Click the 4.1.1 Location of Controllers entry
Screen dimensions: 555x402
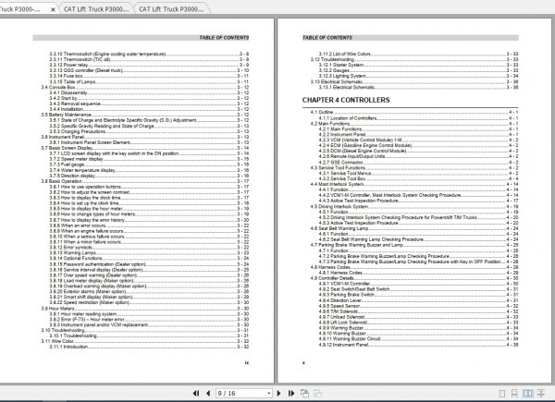(x=418, y=118)
